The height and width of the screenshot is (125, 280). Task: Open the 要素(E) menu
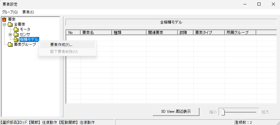(28, 12)
